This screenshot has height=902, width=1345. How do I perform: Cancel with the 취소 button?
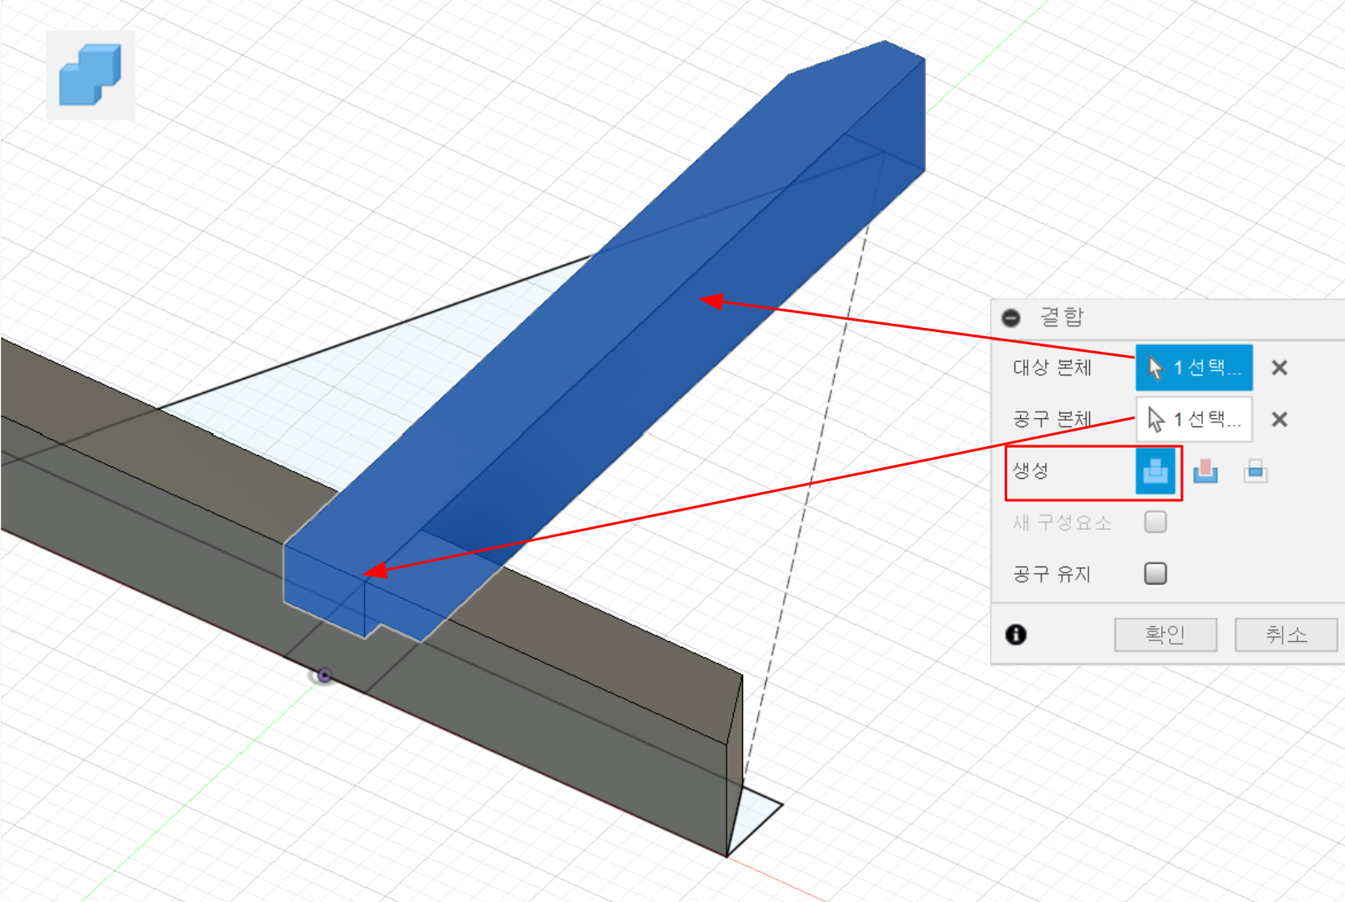point(1286,634)
